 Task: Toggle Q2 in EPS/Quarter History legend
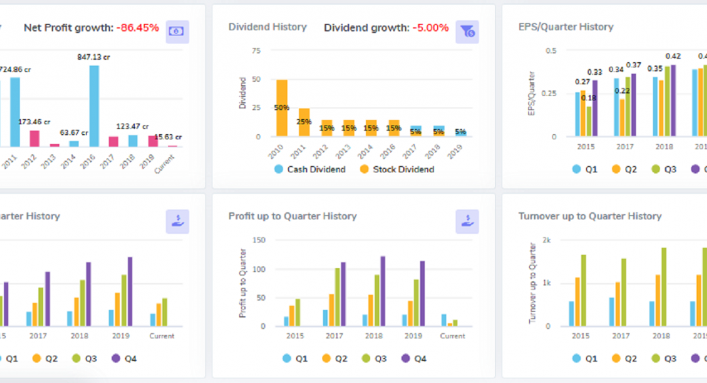(624, 169)
